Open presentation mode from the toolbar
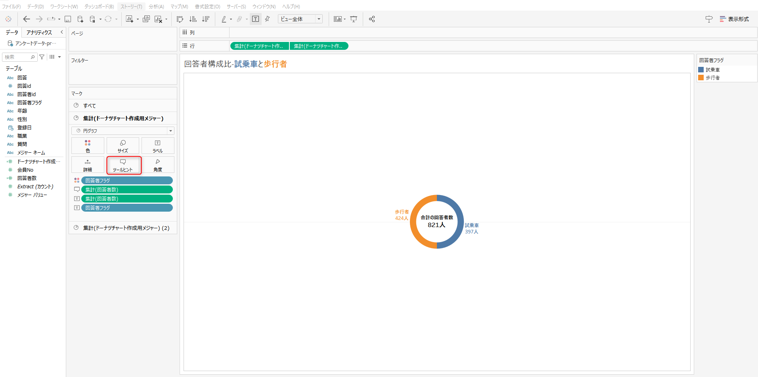758x377 pixels. pyautogui.click(x=354, y=19)
